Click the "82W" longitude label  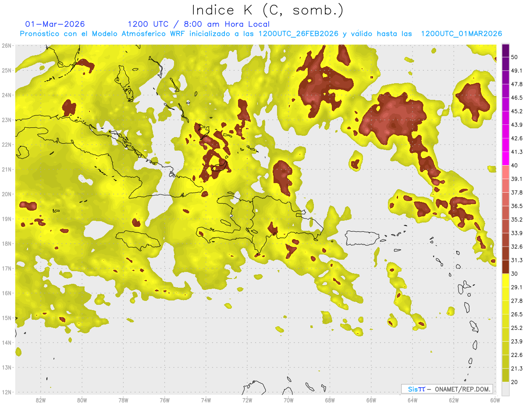pos(40,400)
